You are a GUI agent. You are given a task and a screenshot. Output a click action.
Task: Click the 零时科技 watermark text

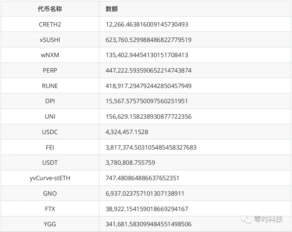pyautogui.click(x=268, y=219)
